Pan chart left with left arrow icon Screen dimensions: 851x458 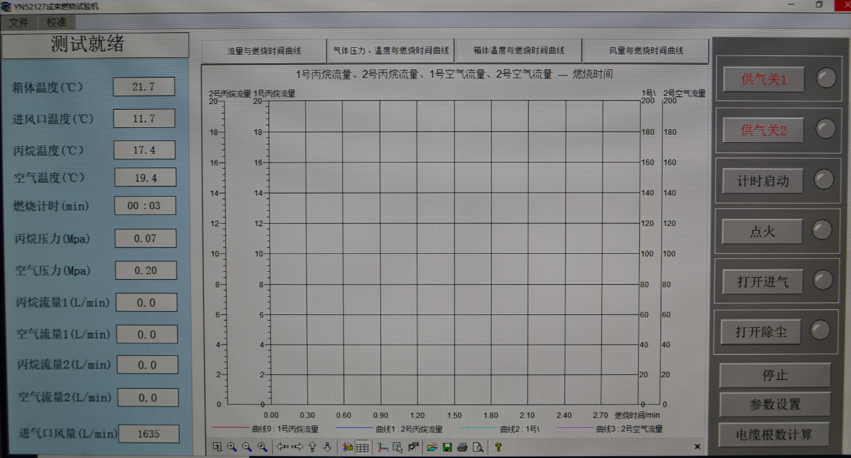coord(282,447)
